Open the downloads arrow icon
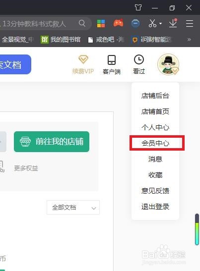The width and height of the screenshot is (200, 271). [173, 23]
